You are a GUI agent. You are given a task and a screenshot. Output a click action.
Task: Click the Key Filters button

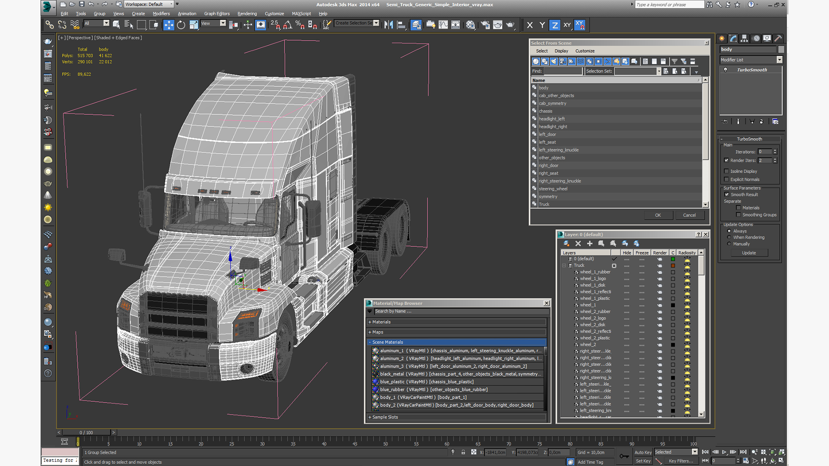681,461
